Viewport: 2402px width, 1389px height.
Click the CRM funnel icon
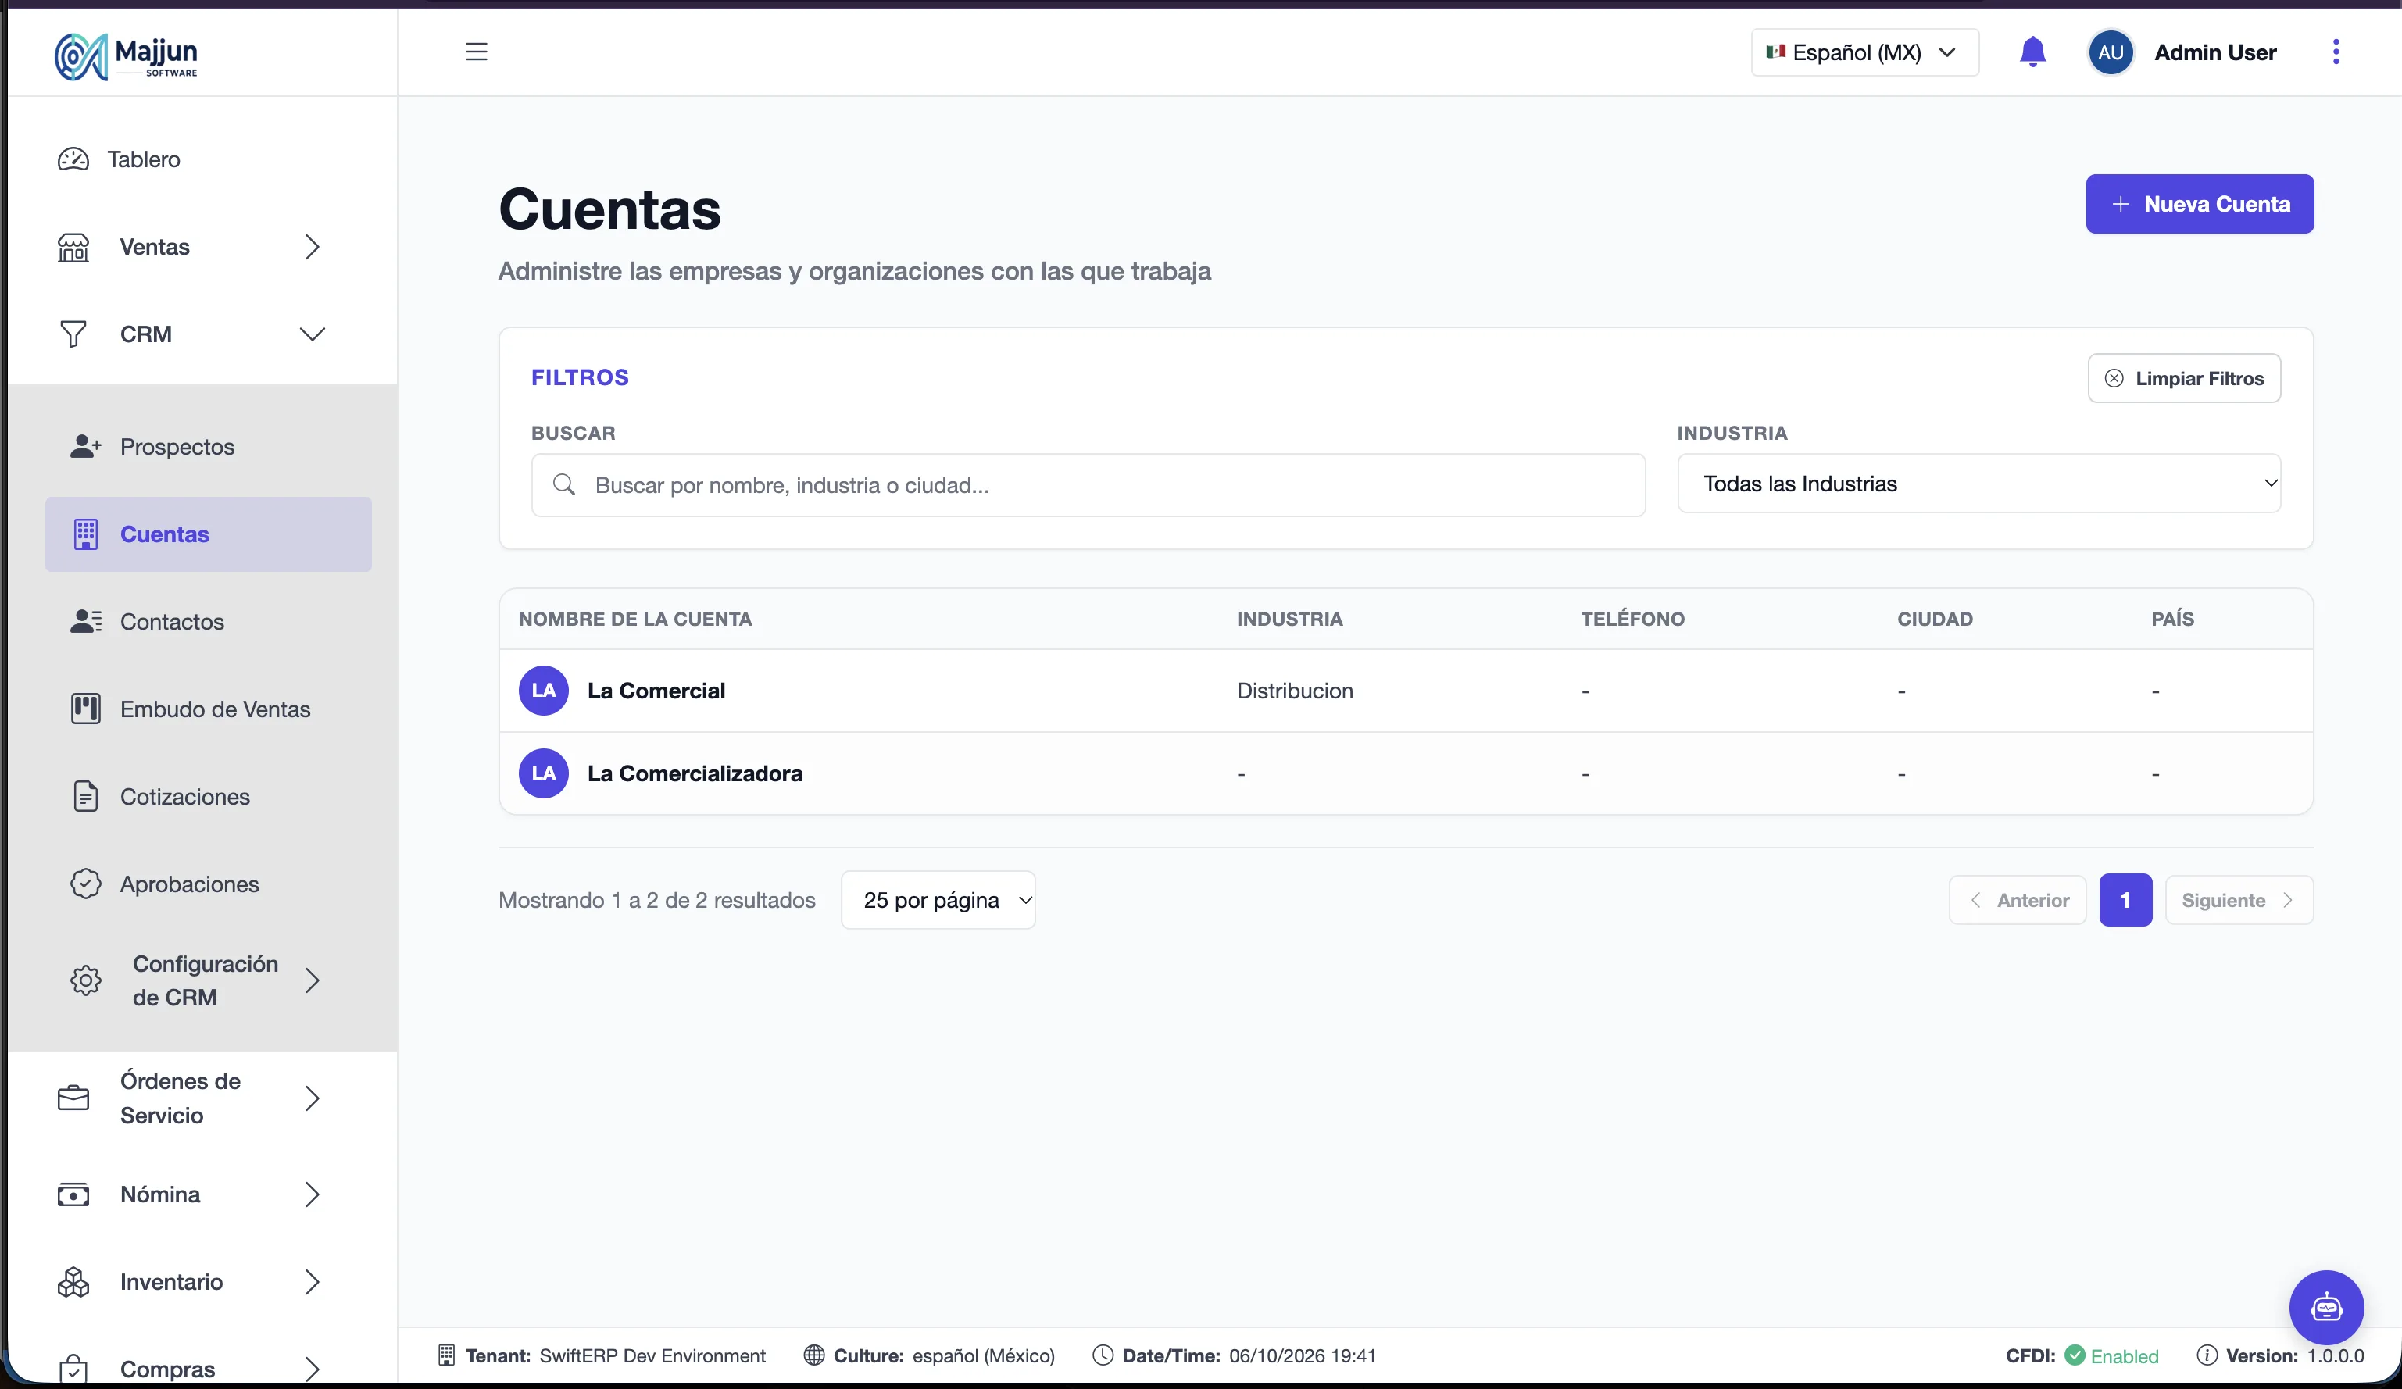coord(73,334)
